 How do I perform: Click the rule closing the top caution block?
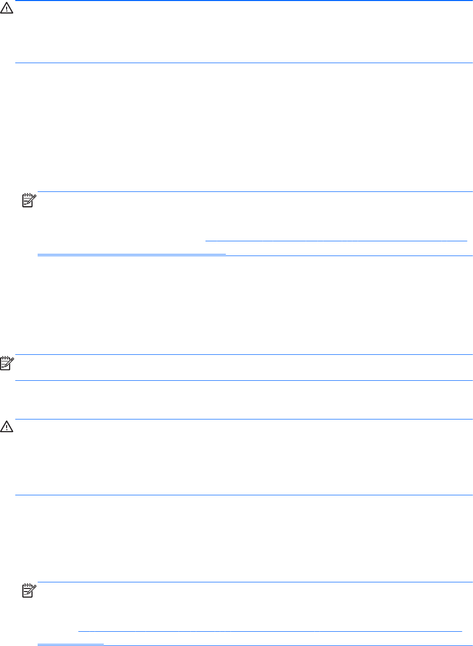click(244, 63)
